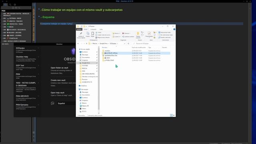The width and height of the screenshot is (256, 144).
Task: Refresh the GCEquipo folder view
Action: (128, 44)
